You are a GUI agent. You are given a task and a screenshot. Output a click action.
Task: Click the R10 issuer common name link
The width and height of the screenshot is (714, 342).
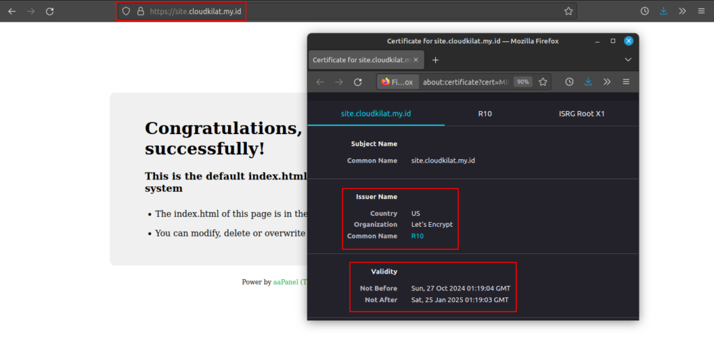pyautogui.click(x=417, y=236)
